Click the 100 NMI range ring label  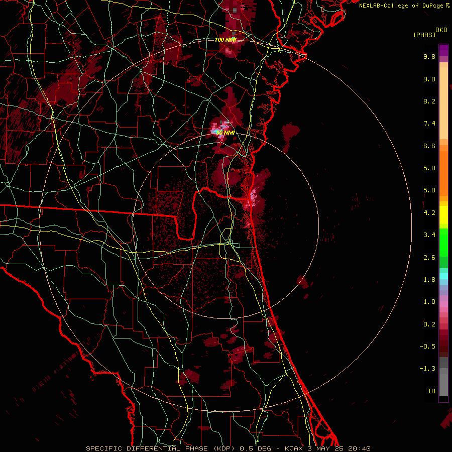coord(225,40)
